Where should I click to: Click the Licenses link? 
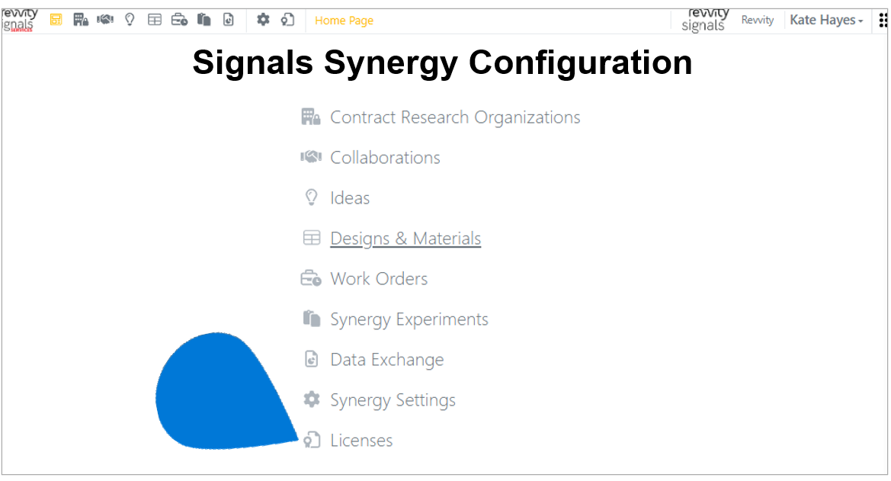361,440
